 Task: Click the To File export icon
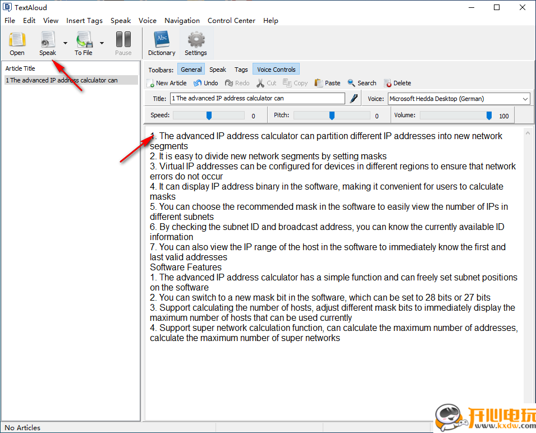(x=84, y=40)
